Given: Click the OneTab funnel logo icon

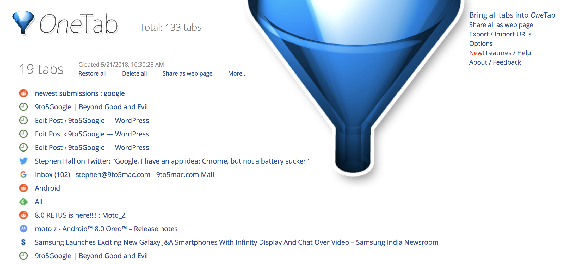Looking at the screenshot, I should [x=23, y=23].
